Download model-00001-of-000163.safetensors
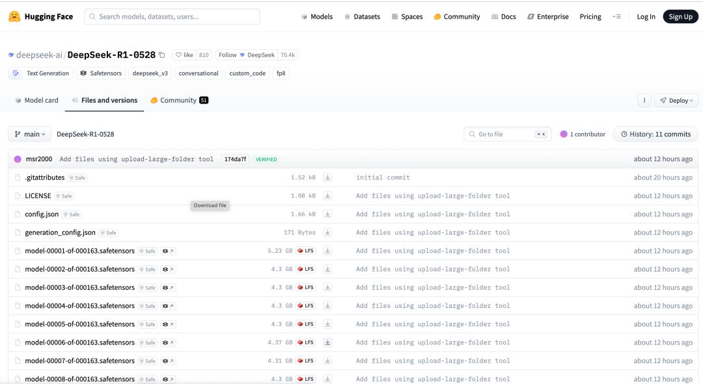703x384 pixels. [327, 251]
